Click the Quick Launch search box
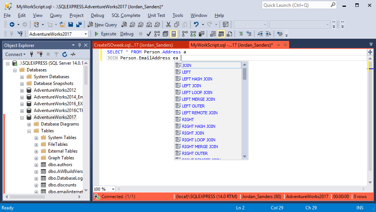Screen dimensions: 376x212 pos(299,5)
